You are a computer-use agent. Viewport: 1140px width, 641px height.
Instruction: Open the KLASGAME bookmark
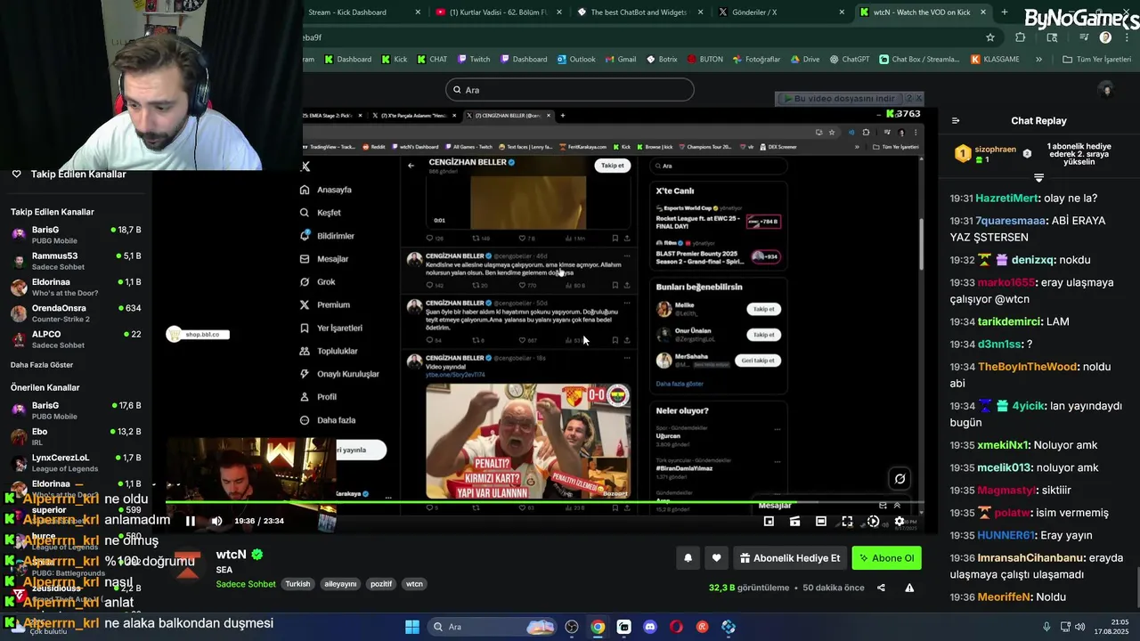pyautogui.click(x=996, y=60)
